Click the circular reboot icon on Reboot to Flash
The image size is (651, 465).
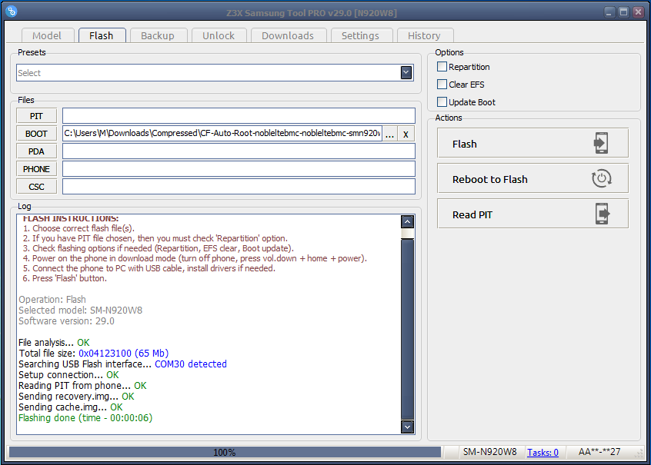point(601,179)
